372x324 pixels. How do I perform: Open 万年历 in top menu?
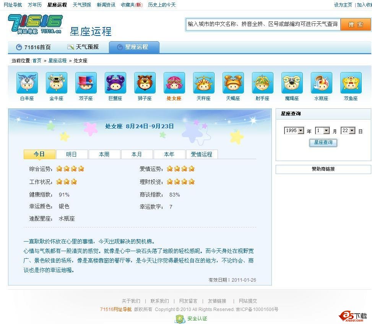(x=35, y=5)
